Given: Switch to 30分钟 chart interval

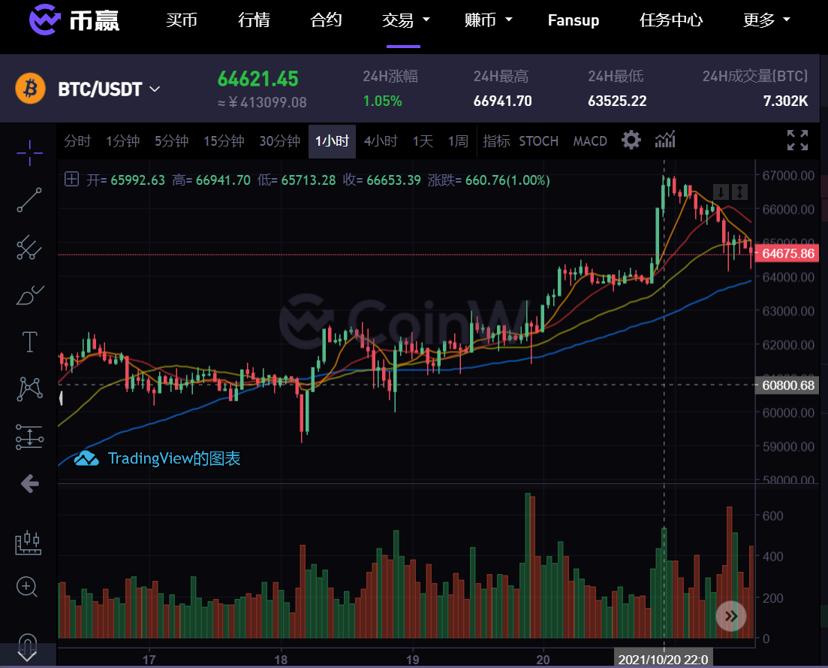Looking at the screenshot, I should (280, 141).
